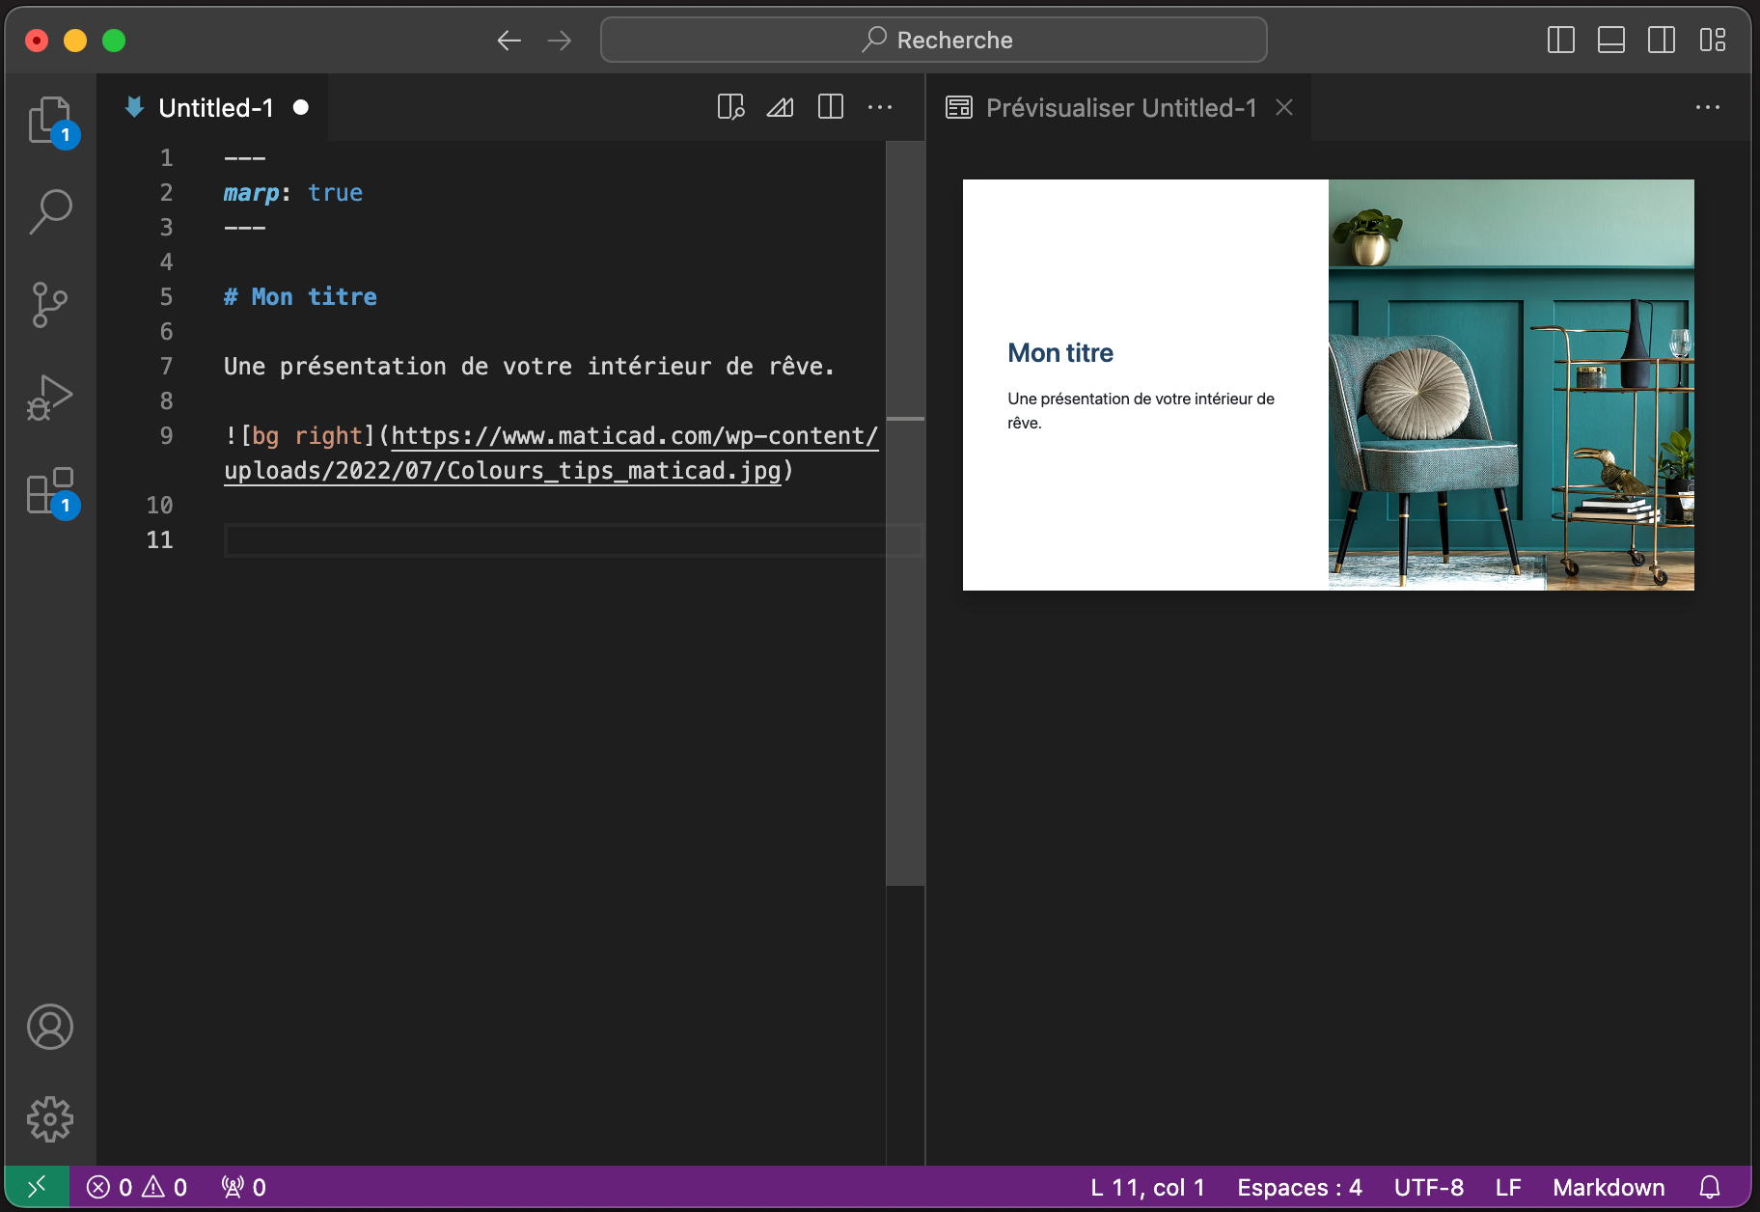Click the 'true' value on line 2
The image size is (1760, 1212).
click(336, 193)
